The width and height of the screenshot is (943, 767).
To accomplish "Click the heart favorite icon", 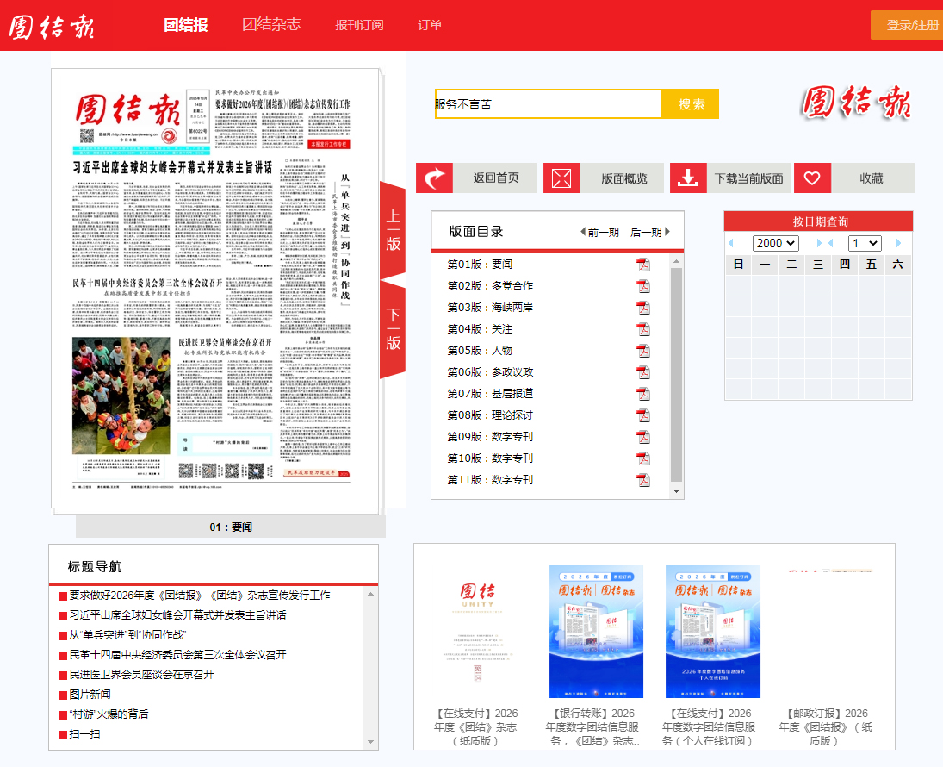I will tap(812, 178).
